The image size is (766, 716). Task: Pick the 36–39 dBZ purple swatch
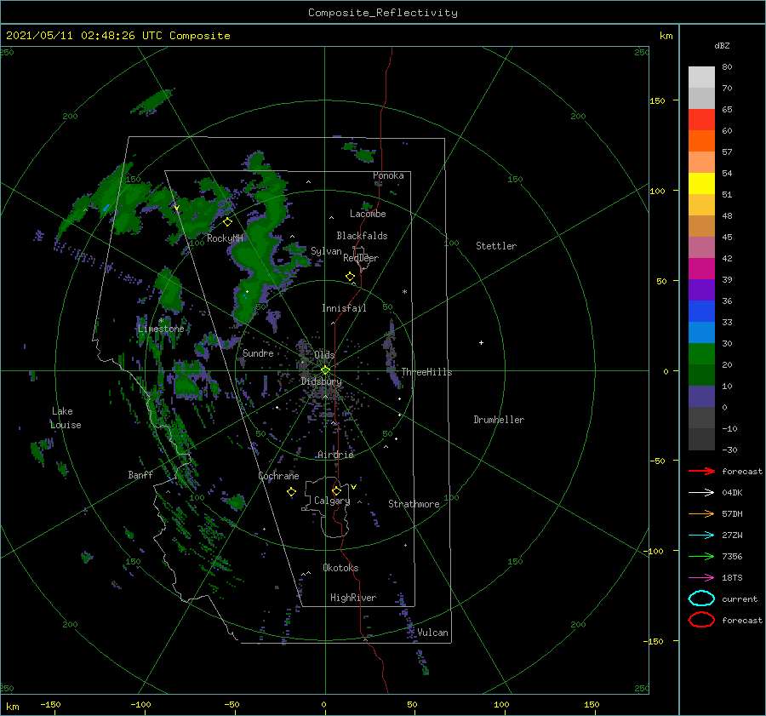[x=701, y=290]
